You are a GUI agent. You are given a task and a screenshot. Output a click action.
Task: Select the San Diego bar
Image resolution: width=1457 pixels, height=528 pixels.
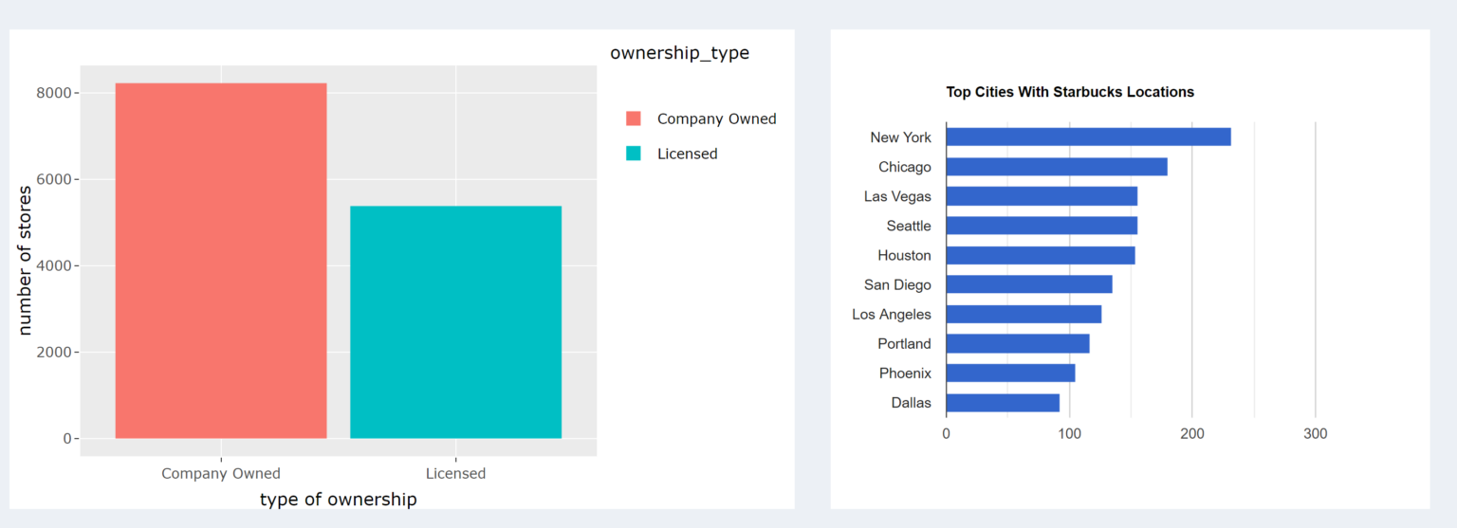(x=1028, y=284)
